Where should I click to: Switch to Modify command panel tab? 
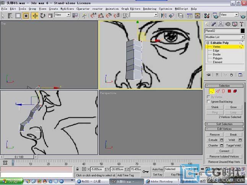(214, 24)
